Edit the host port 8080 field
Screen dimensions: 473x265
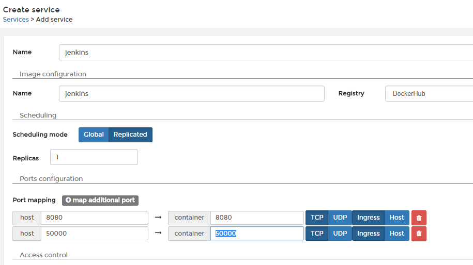click(94, 218)
